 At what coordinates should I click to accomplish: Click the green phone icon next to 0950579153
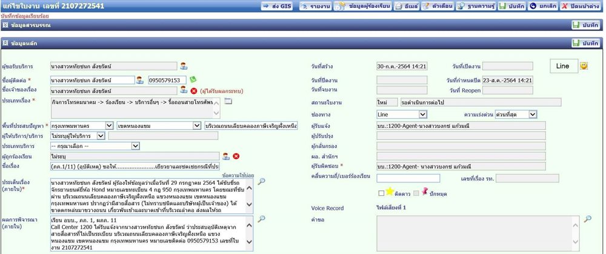click(193, 79)
